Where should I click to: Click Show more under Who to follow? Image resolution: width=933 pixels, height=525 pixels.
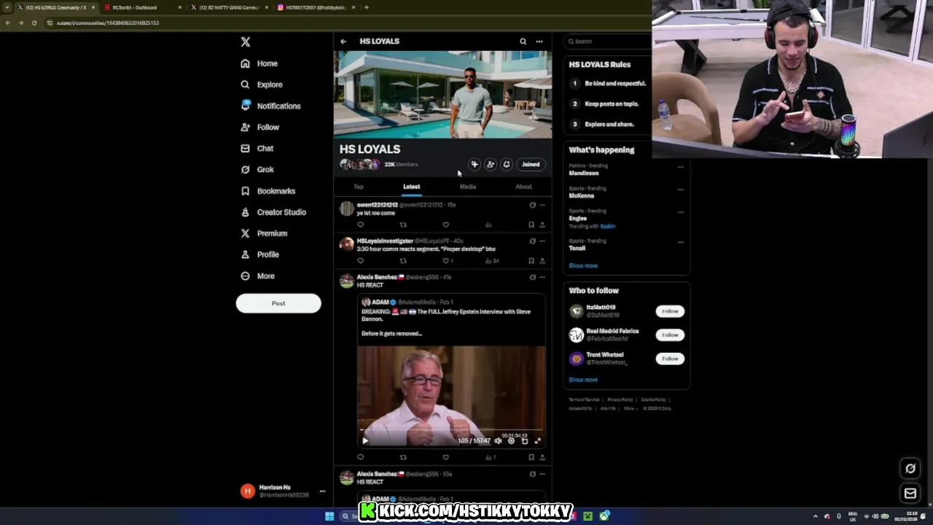click(x=583, y=380)
